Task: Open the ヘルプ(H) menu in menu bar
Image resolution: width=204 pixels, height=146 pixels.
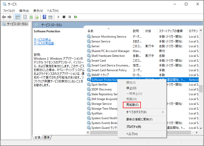Action: click(x=53, y=11)
